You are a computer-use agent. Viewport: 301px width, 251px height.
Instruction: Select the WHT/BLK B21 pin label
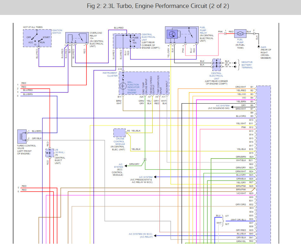245,160
